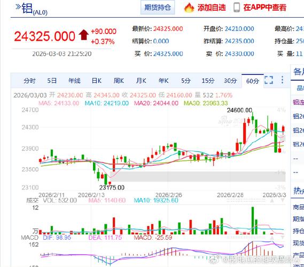Click the MA5: 24133.00 indicator label
This screenshot has height=267, width=304.
pyautogui.click(x=59, y=103)
